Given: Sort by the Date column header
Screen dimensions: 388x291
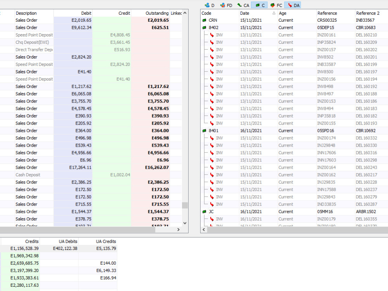Looking at the screenshot, I should (x=258, y=13).
